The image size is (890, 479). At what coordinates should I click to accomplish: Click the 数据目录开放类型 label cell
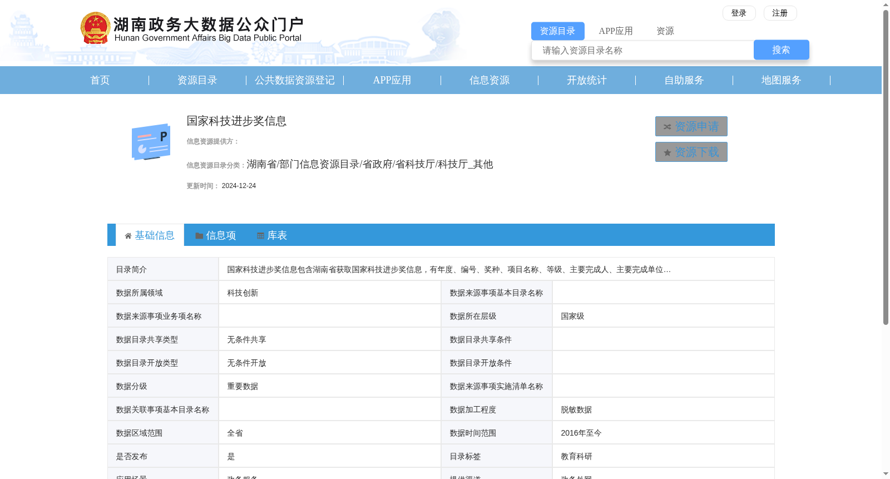163,363
